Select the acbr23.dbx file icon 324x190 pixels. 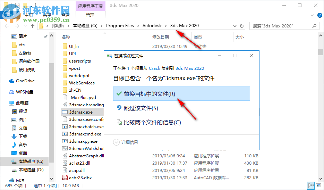(65, 177)
